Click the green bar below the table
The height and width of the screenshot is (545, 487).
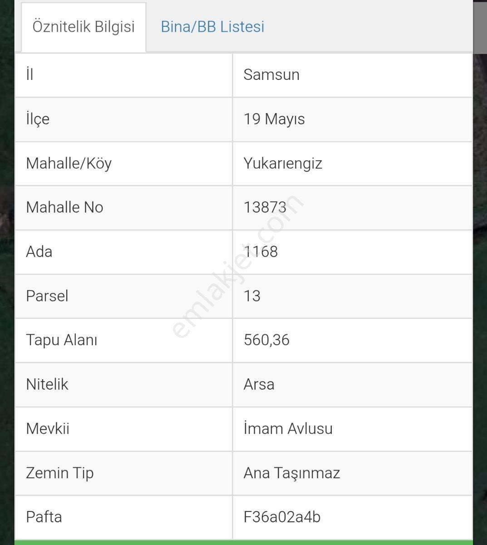pos(243,542)
